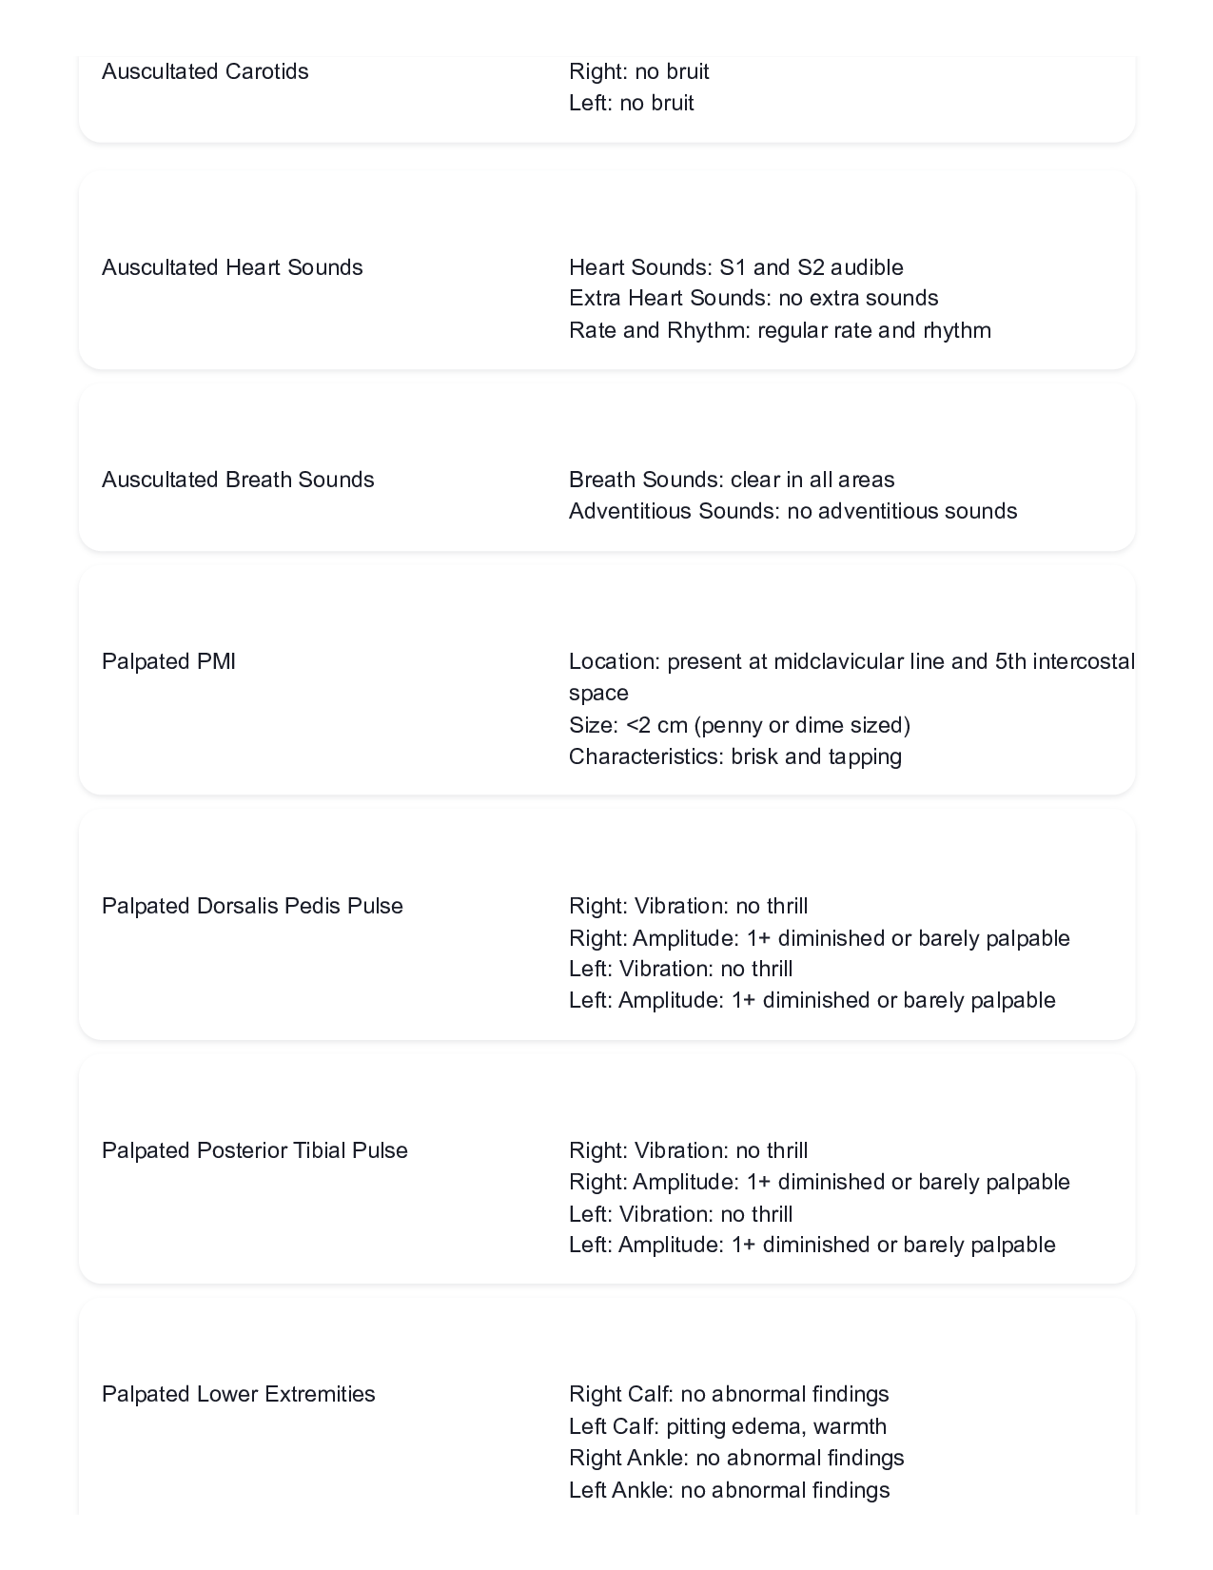Select 'Left Calf: pitting edema, warmth' finding
1213x1570 pixels.
click(728, 1426)
